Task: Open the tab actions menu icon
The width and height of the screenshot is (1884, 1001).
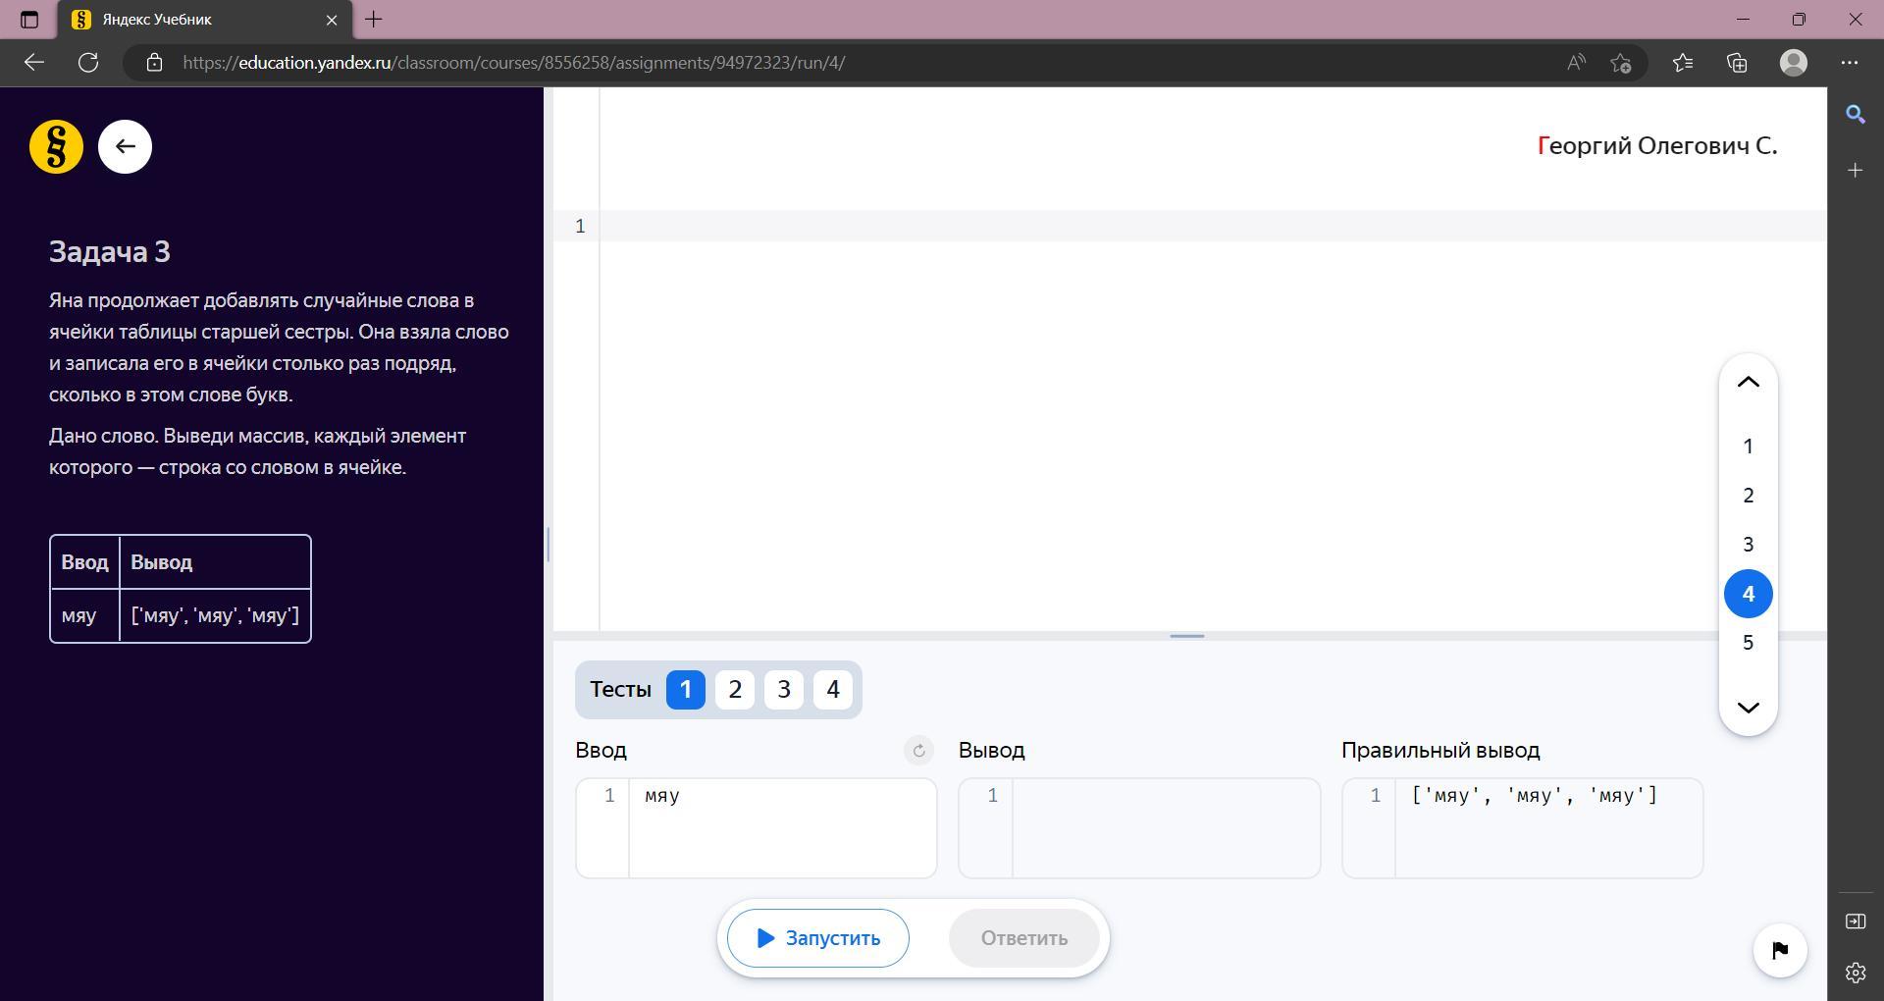Action: [x=29, y=20]
